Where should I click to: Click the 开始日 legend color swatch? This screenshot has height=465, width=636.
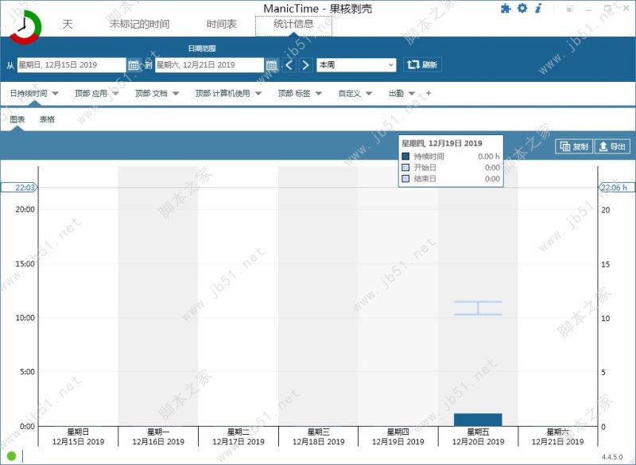coord(405,168)
